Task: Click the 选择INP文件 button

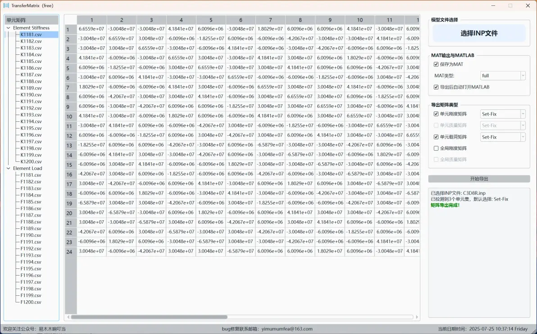Action: (479, 33)
